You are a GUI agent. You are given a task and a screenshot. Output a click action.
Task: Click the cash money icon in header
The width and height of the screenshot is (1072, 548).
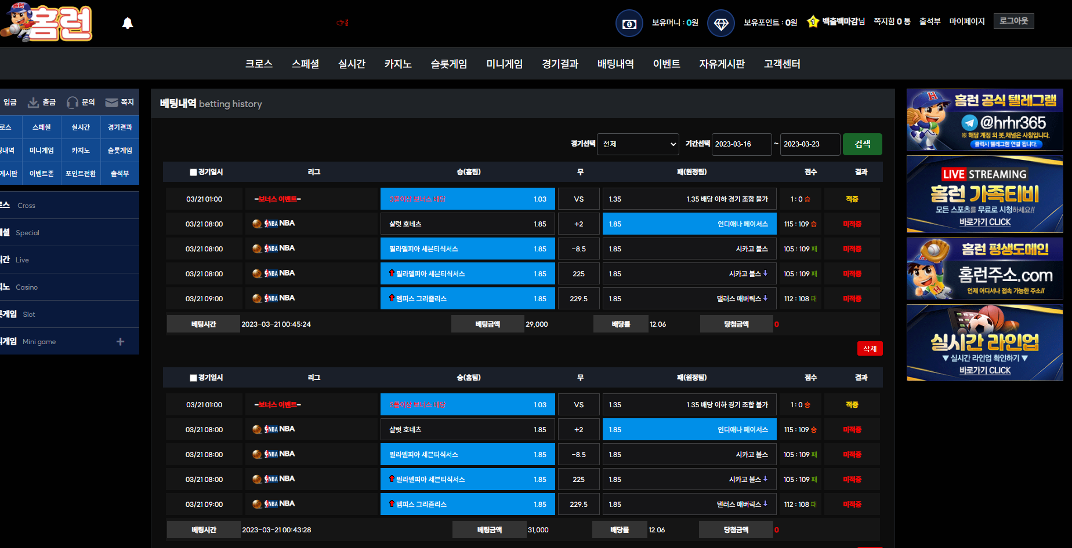coord(629,24)
